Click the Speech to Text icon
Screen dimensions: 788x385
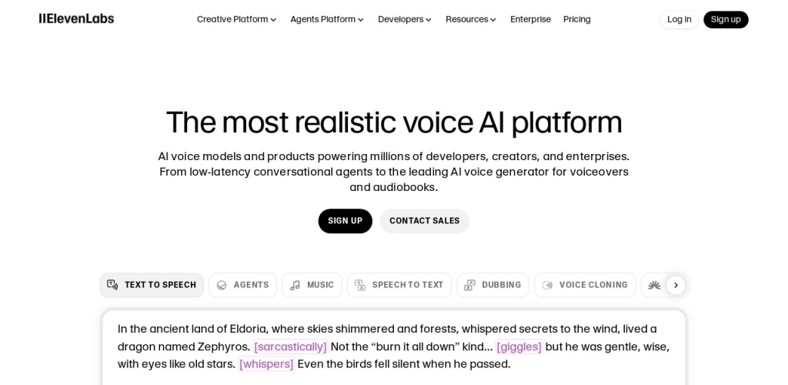pyautogui.click(x=360, y=285)
